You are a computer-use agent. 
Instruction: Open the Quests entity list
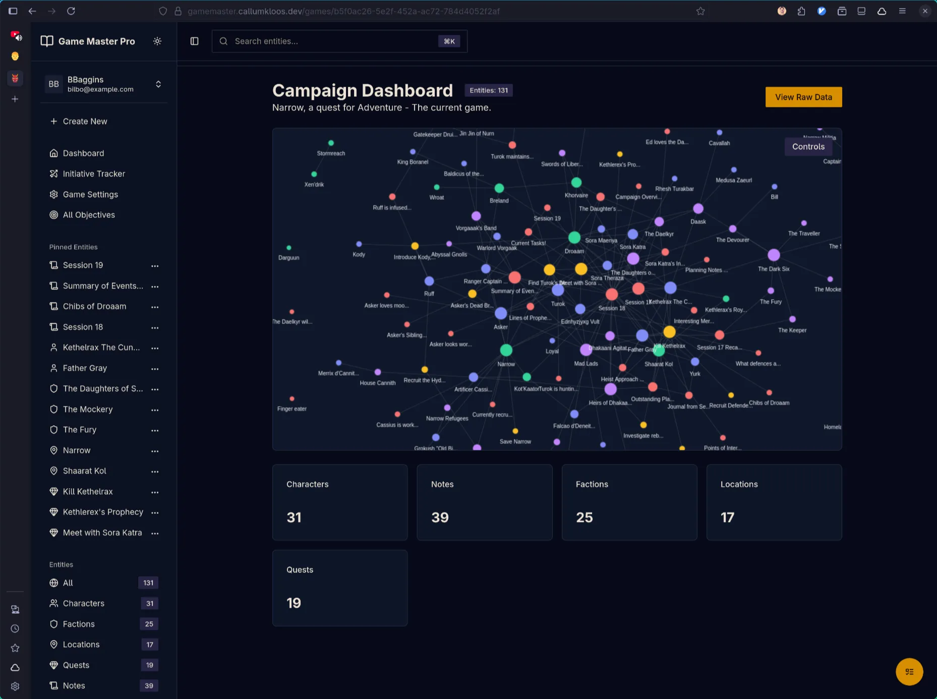point(76,665)
